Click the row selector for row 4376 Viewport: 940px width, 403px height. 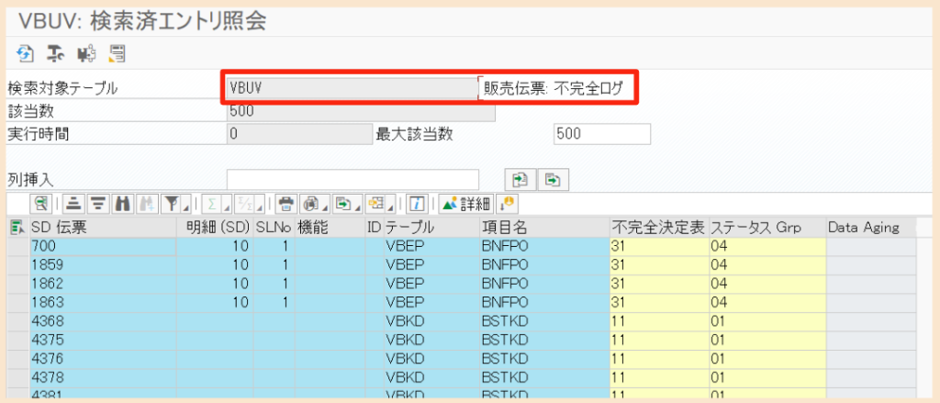[18, 359]
